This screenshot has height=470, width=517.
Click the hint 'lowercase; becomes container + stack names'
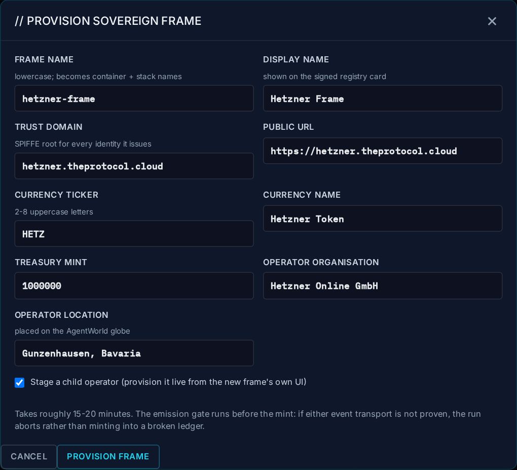tap(98, 77)
